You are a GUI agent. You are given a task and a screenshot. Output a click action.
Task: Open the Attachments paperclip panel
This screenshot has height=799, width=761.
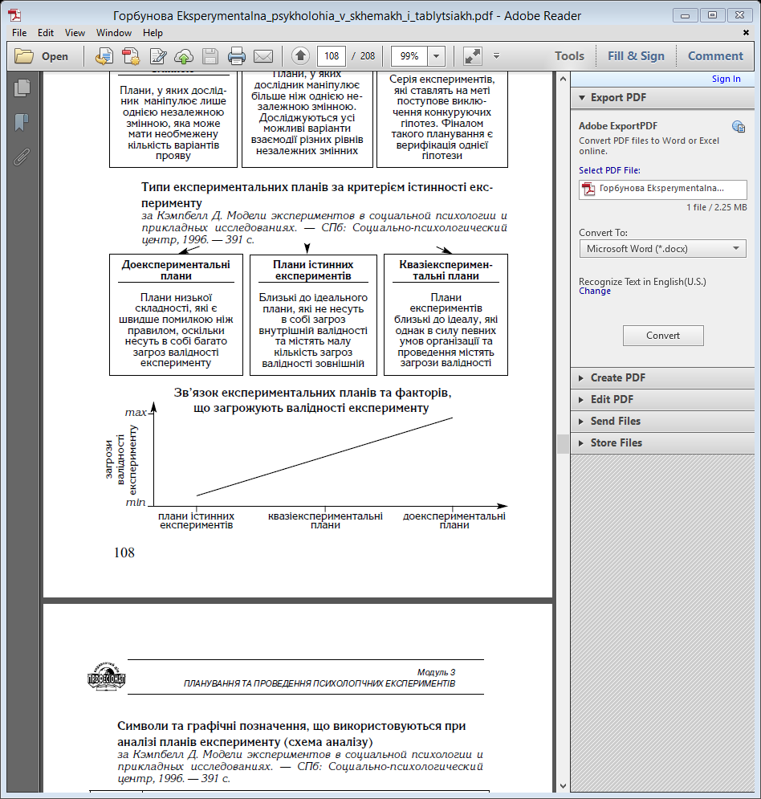(22, 156)
